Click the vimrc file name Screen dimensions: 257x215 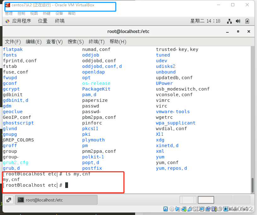(x=163, y=100)
